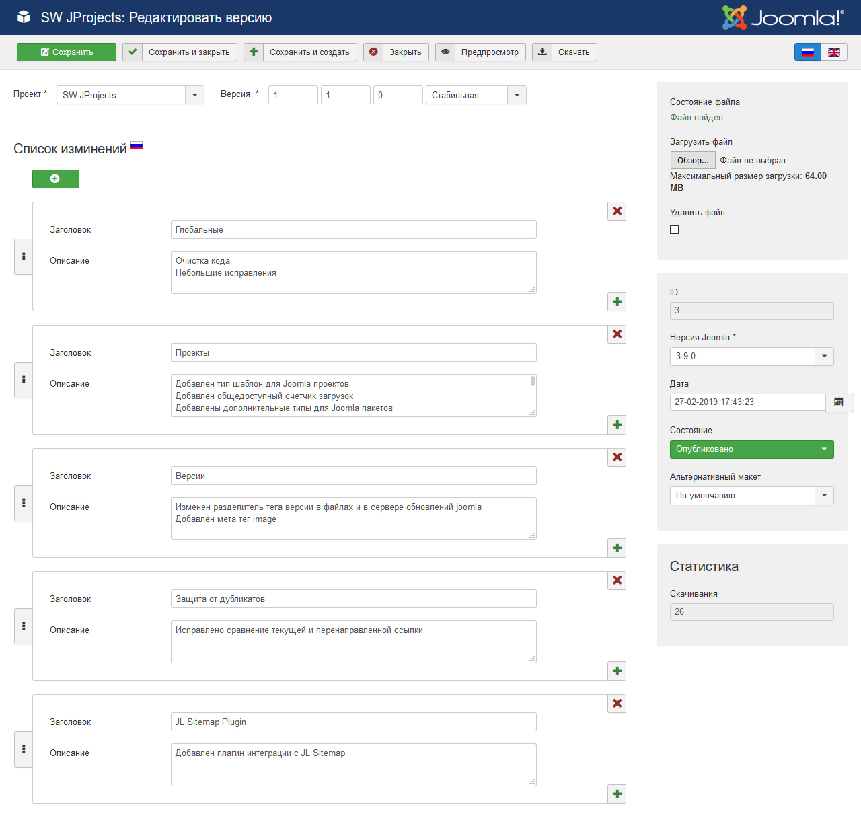This screenshot has height=822, width=861.
Task: Click the Скачать button label
Action: pos(574,52)
